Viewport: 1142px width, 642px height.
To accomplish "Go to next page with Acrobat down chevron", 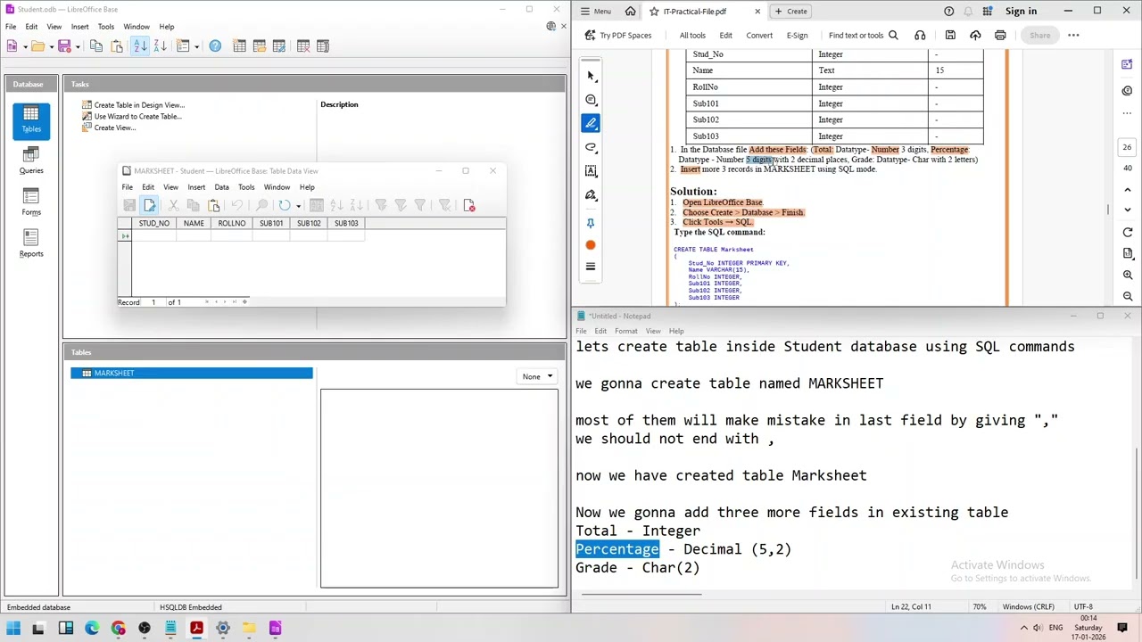I will (x=1128, y=210).
